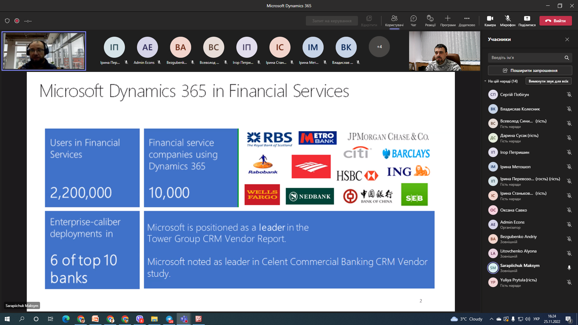Viewport: 578px width, 325px height.
Task: Show hidden system tray icons chevron
Action: (491, 319)
